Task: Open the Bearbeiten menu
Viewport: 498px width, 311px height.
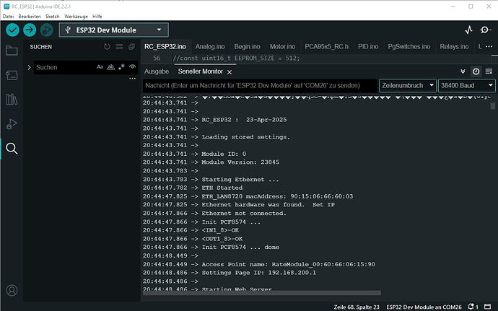Action: click(30, 16)
